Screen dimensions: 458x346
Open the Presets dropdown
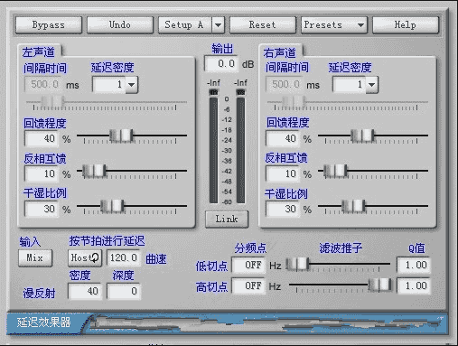point(334,25)
